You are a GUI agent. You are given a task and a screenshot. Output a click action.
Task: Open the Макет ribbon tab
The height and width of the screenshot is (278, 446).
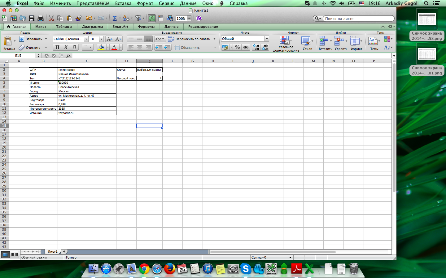point(41,27)
